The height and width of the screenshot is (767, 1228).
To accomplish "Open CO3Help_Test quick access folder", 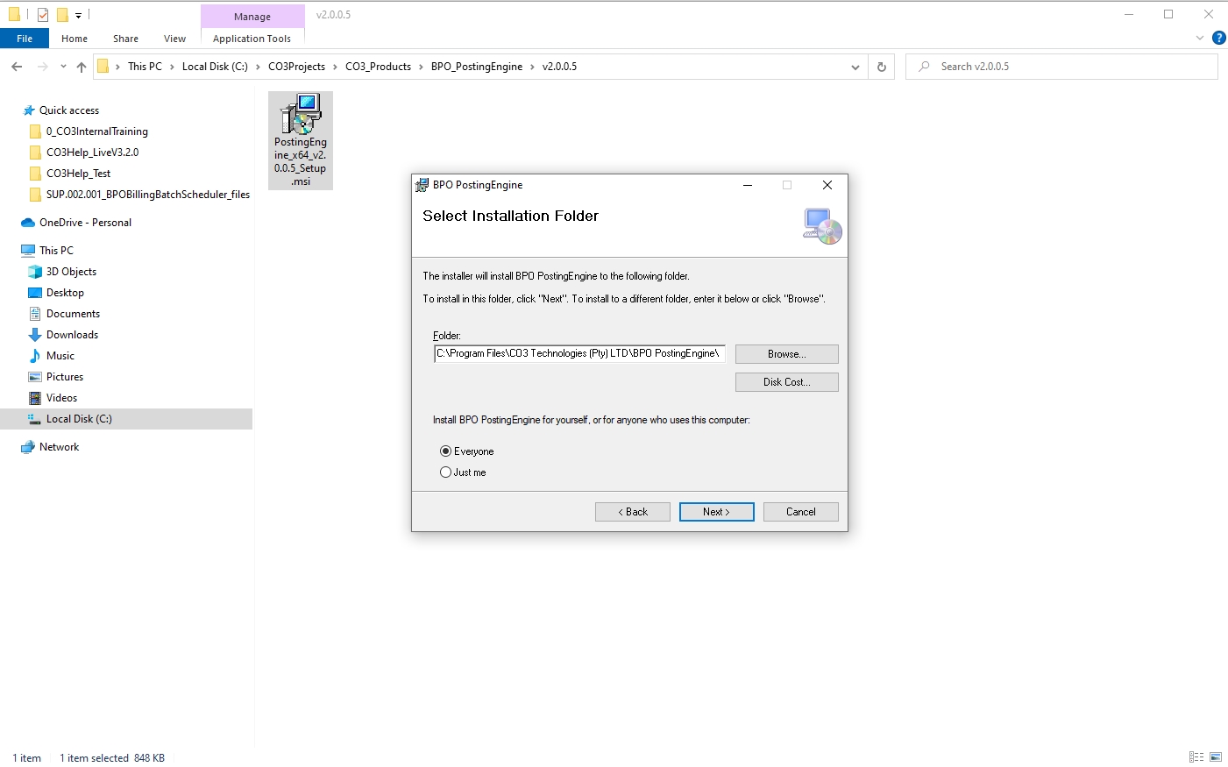I will click(x=78, y=174).
